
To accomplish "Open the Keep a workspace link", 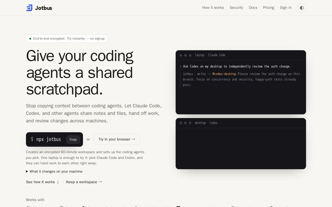I will pos(84,182).
